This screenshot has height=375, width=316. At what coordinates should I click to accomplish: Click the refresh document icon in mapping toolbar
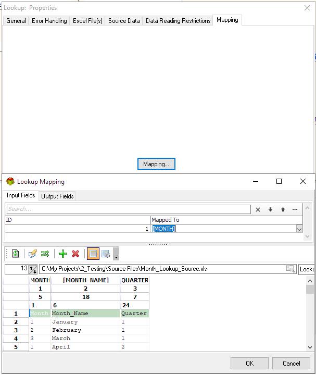pyautogui.click(x=16, y=254)
